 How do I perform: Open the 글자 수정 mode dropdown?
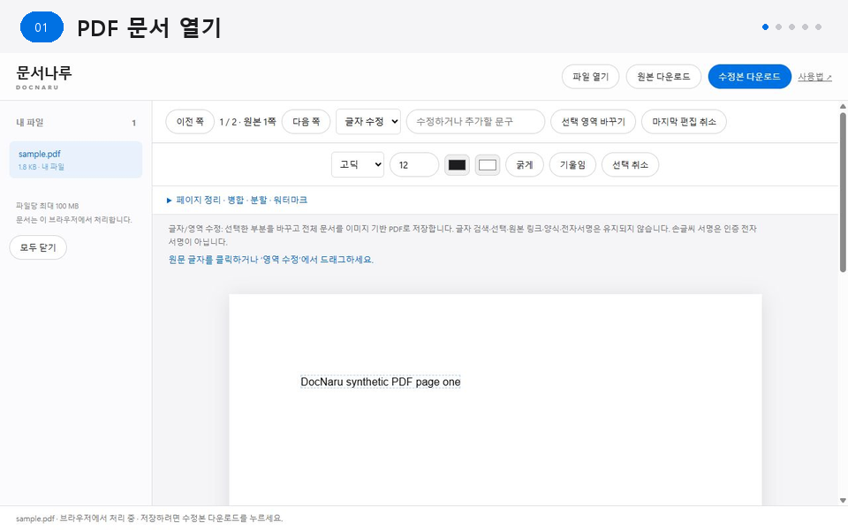368,122
